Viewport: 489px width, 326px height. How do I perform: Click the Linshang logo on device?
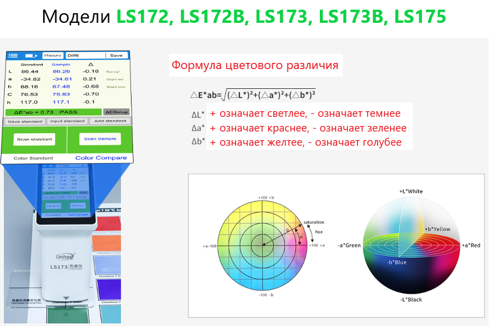(x=66, y=256)
